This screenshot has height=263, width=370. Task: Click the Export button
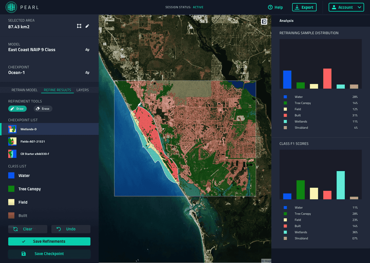tap(304, 7)
